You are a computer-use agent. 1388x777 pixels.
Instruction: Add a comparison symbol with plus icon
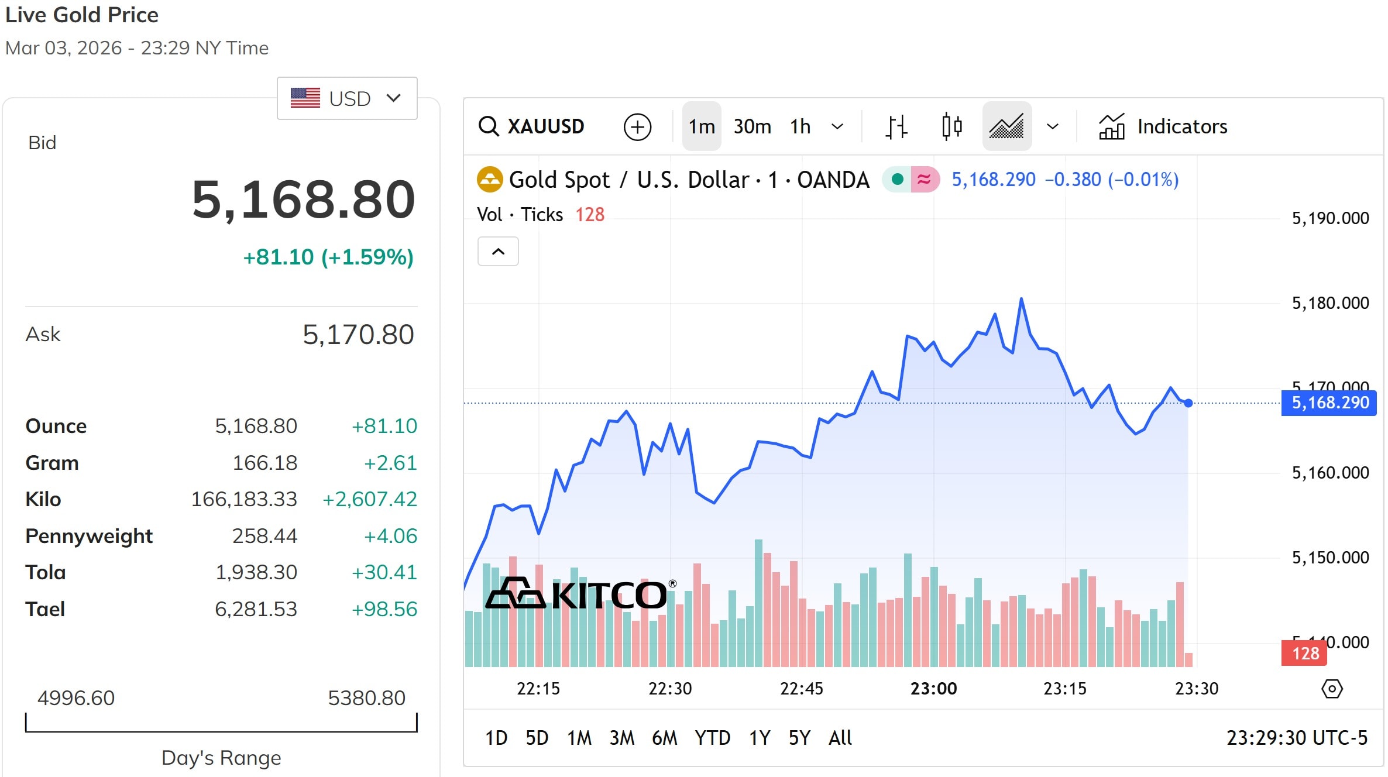click(x=637, y=127)
